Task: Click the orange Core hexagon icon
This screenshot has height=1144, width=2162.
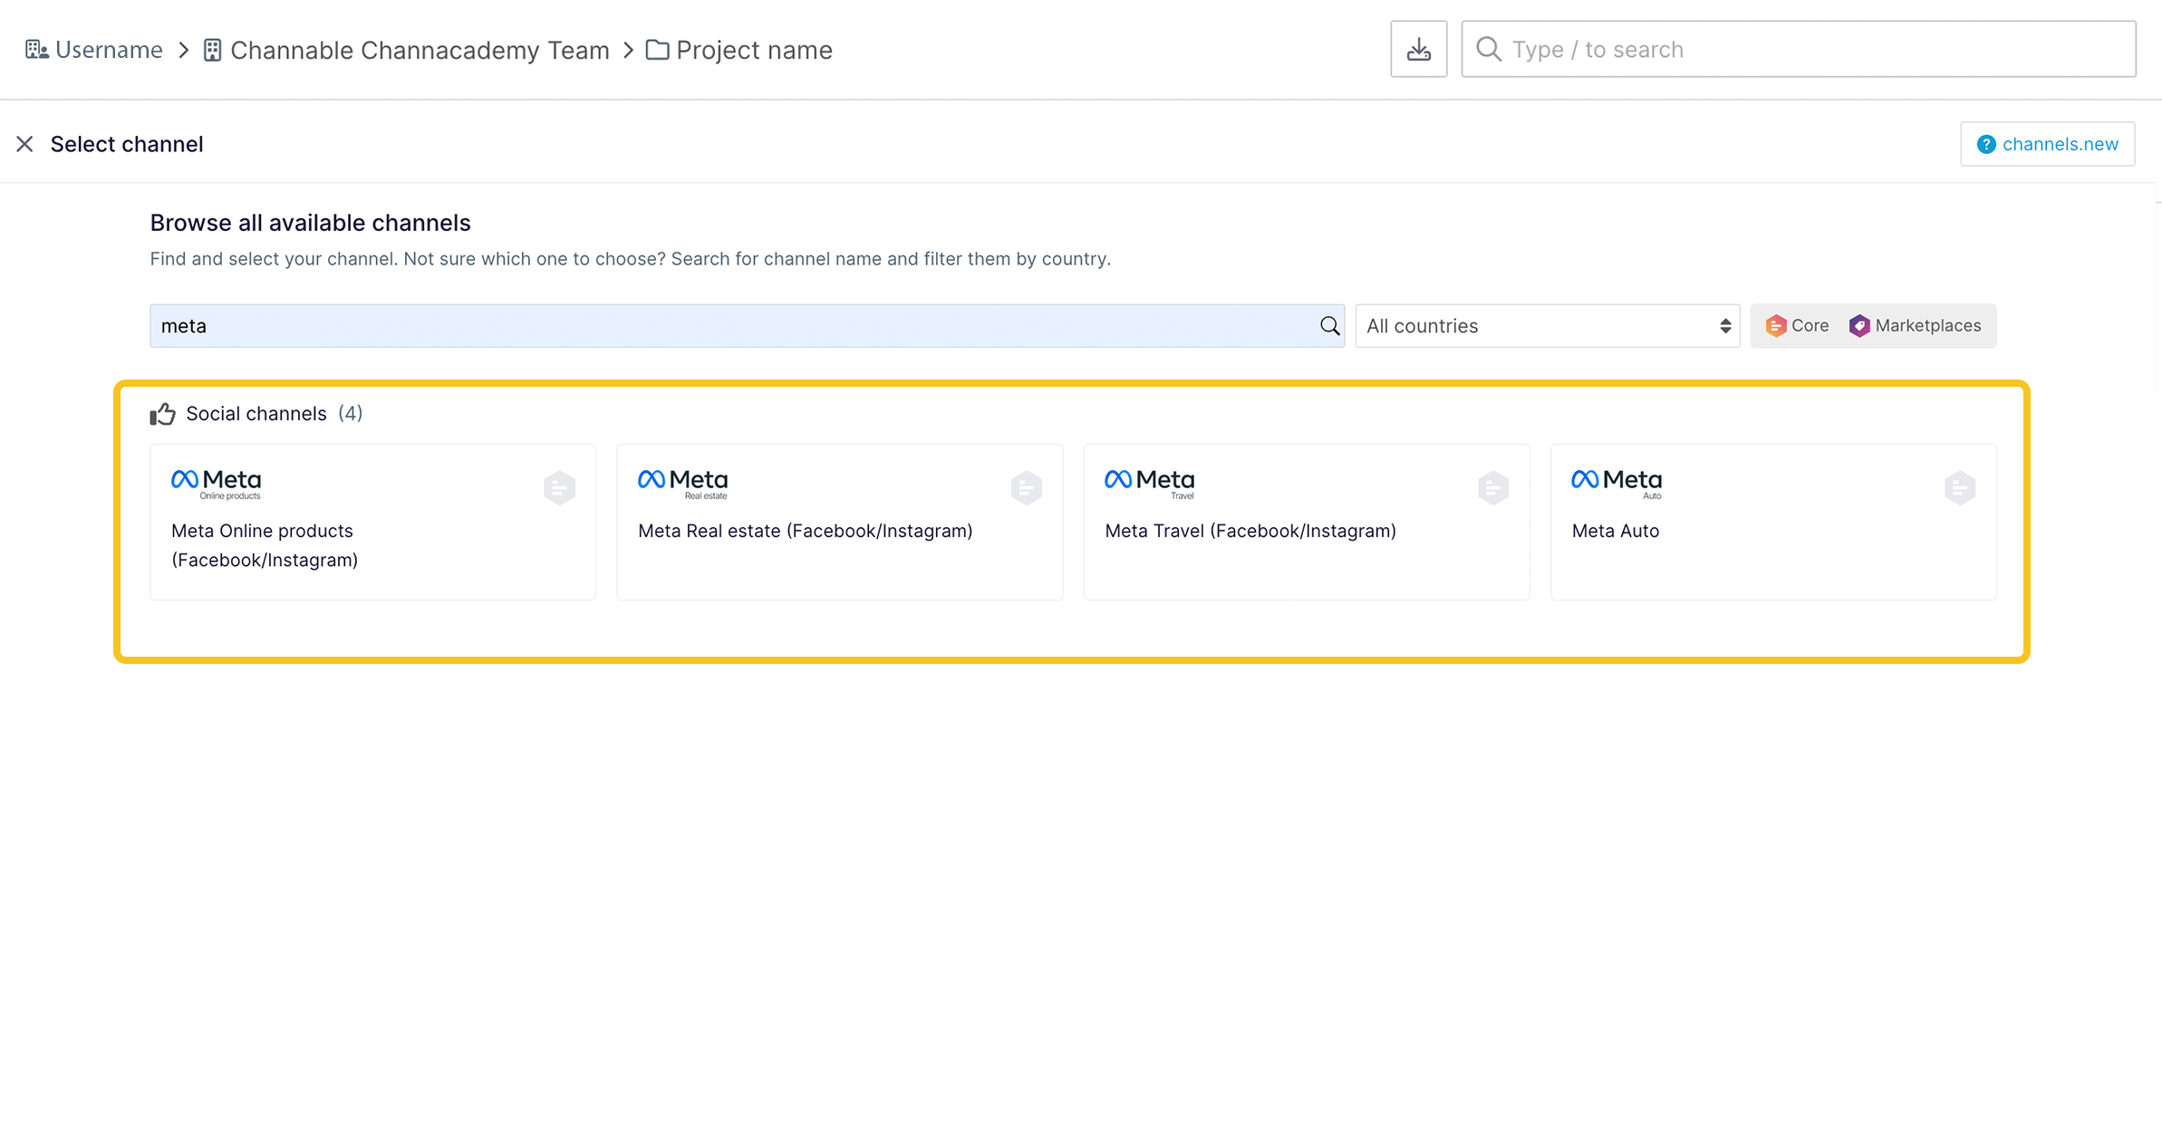Action: (1776, 326)
